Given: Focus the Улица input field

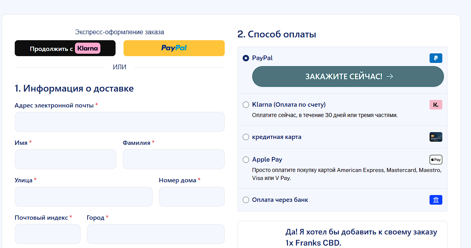Looking at the screenshot, I should (84, 197).
